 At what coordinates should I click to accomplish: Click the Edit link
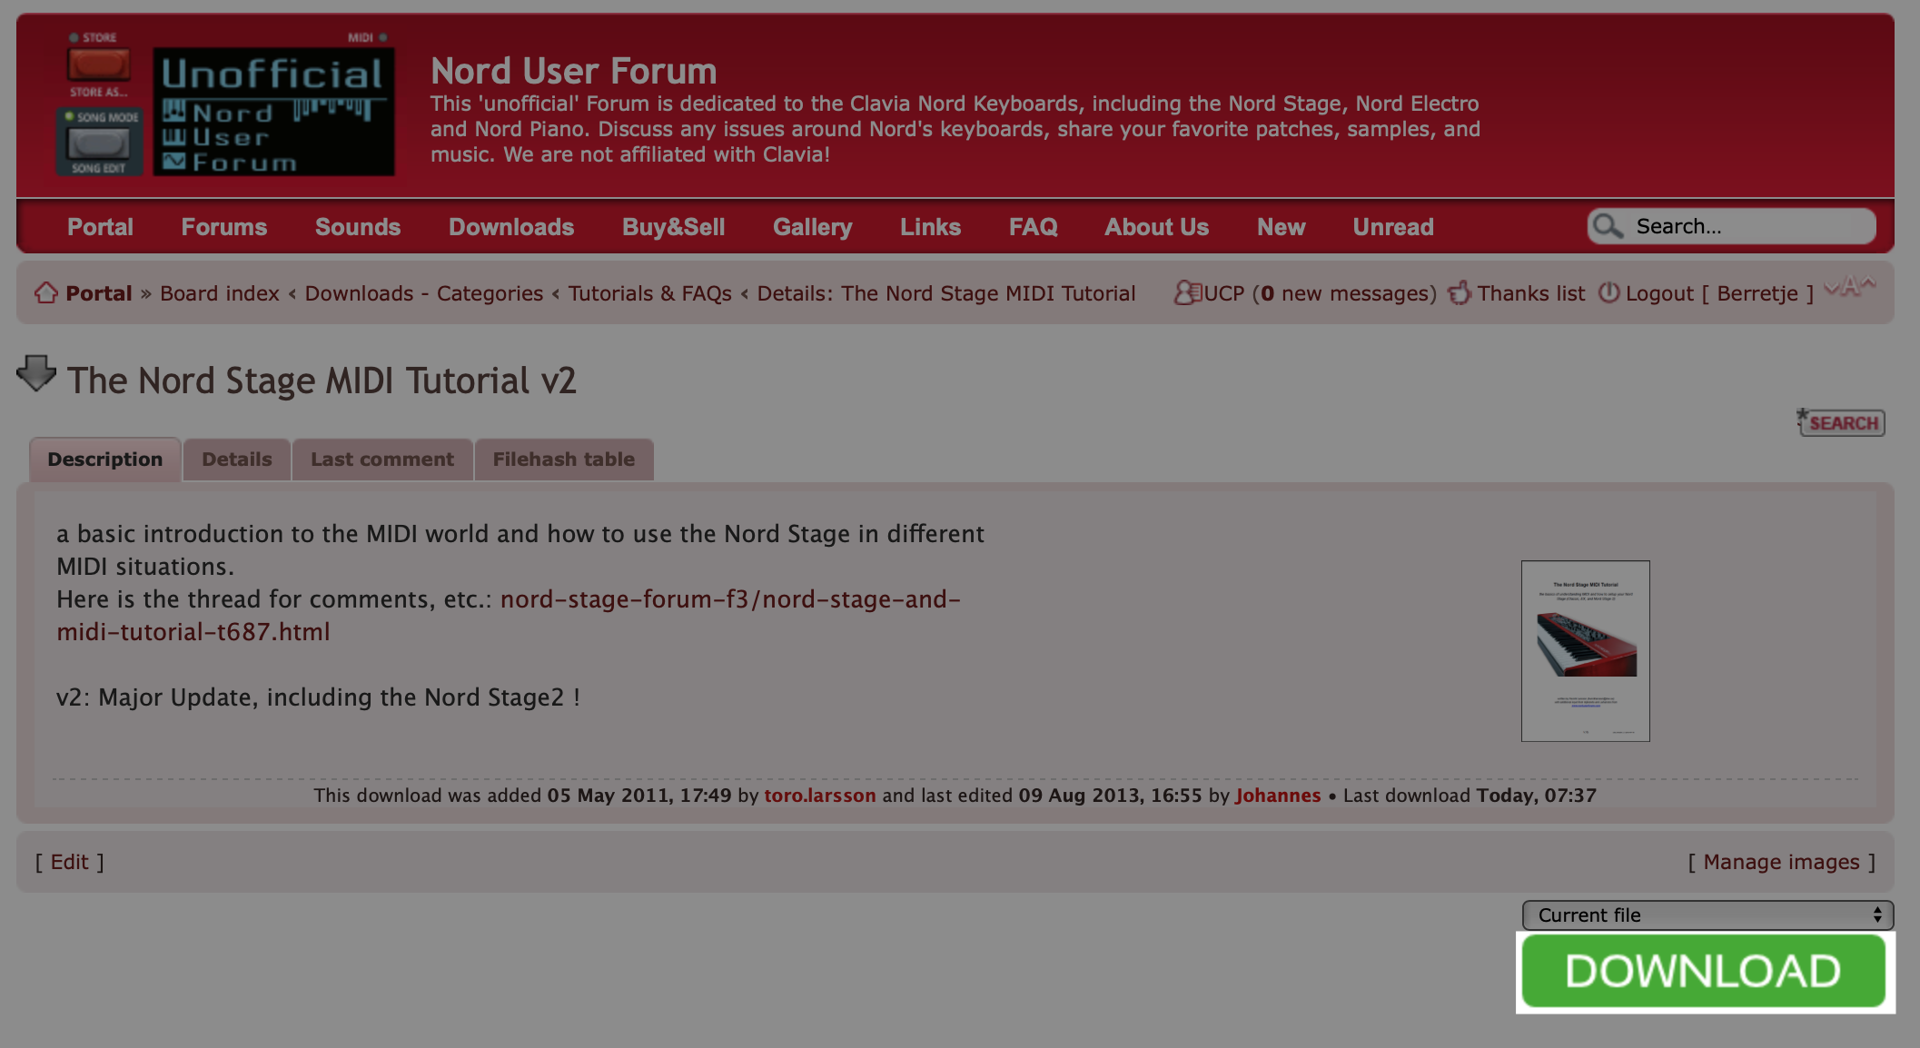tap(70, 862)
